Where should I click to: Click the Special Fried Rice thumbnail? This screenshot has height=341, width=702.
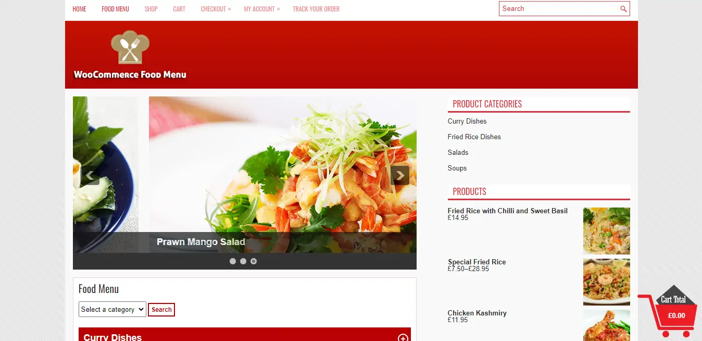pyautogui.click(x=607, y=282)
